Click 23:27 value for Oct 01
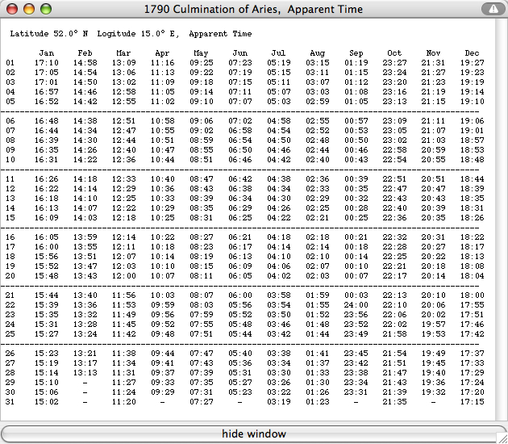The image size is (508, 444). pyautogui.click(x=395, y=62)
